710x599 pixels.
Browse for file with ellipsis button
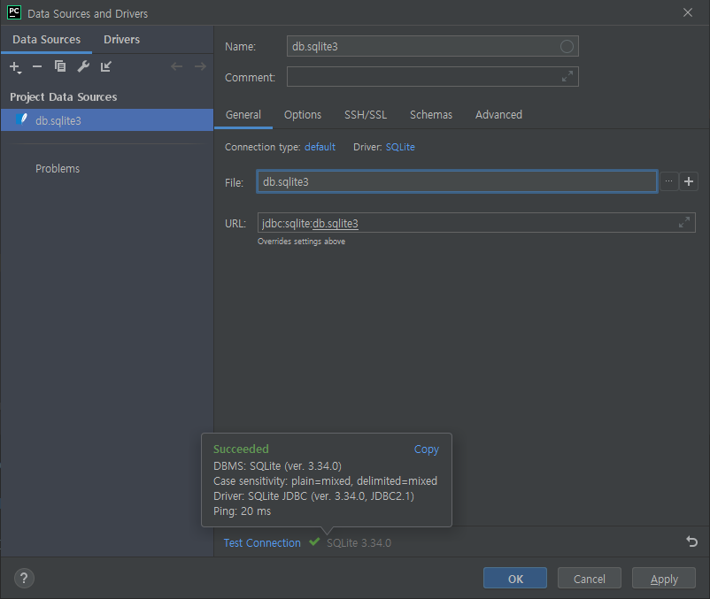[x=668, y=181]
